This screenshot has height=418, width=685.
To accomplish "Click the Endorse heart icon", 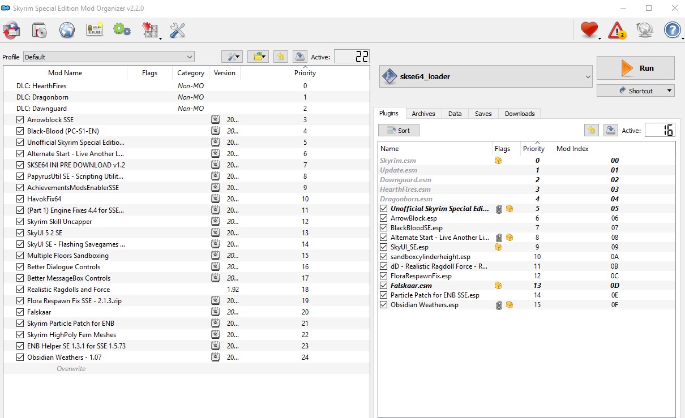I will coord(589,30).
